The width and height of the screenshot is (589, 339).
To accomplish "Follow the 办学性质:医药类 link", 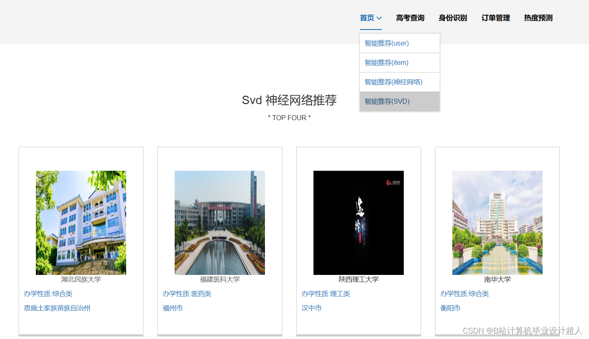I will (187, 294).
